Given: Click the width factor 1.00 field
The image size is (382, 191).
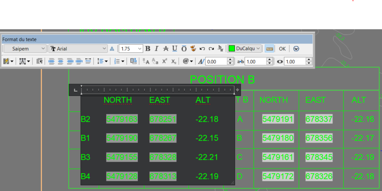Looking at the screenshot, I should (295, 62).
